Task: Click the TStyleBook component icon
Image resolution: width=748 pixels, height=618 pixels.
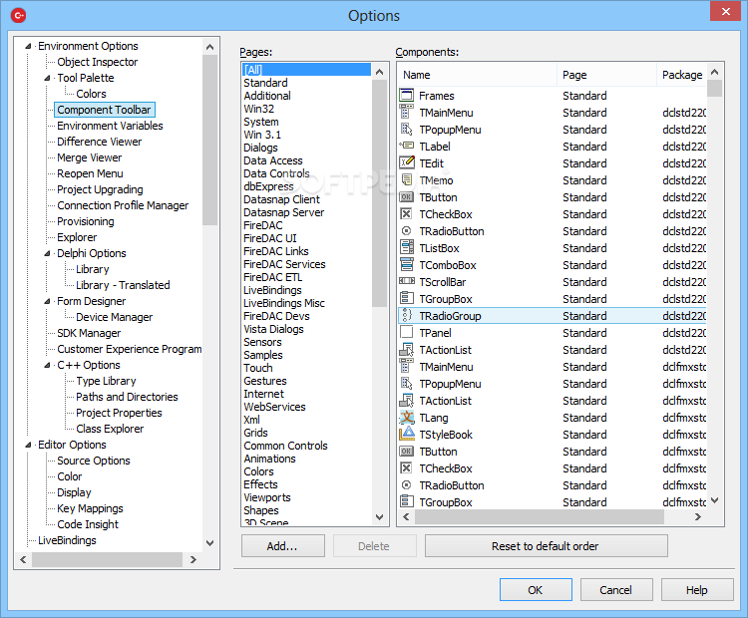Action: click(x=406, y=434)
